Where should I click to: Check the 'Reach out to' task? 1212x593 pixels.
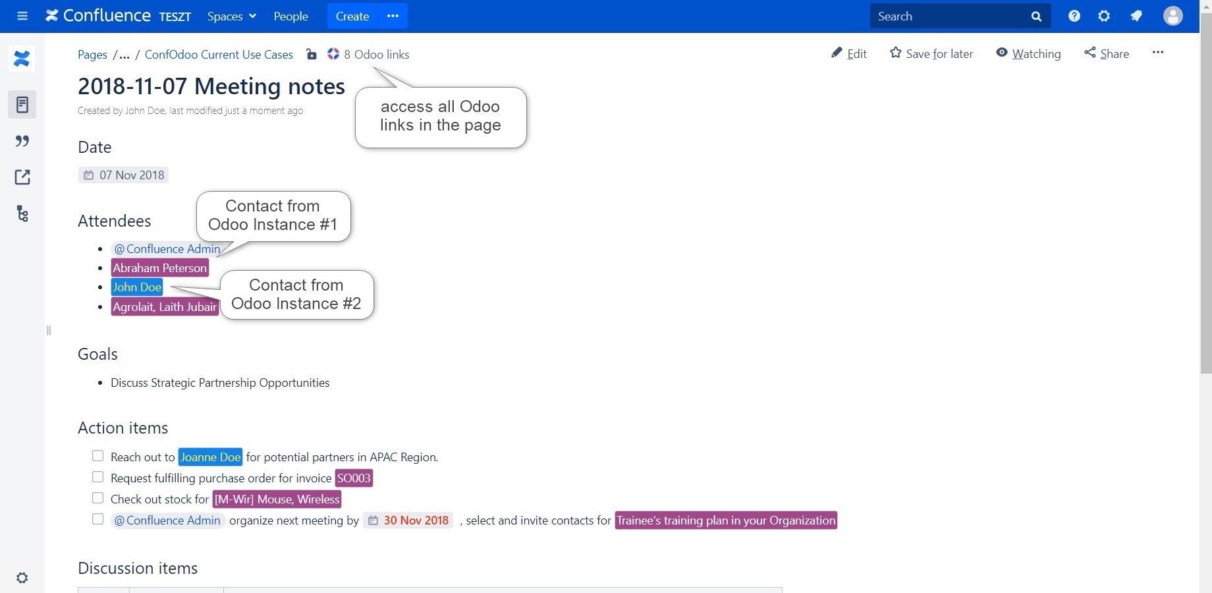pos(97,456)
